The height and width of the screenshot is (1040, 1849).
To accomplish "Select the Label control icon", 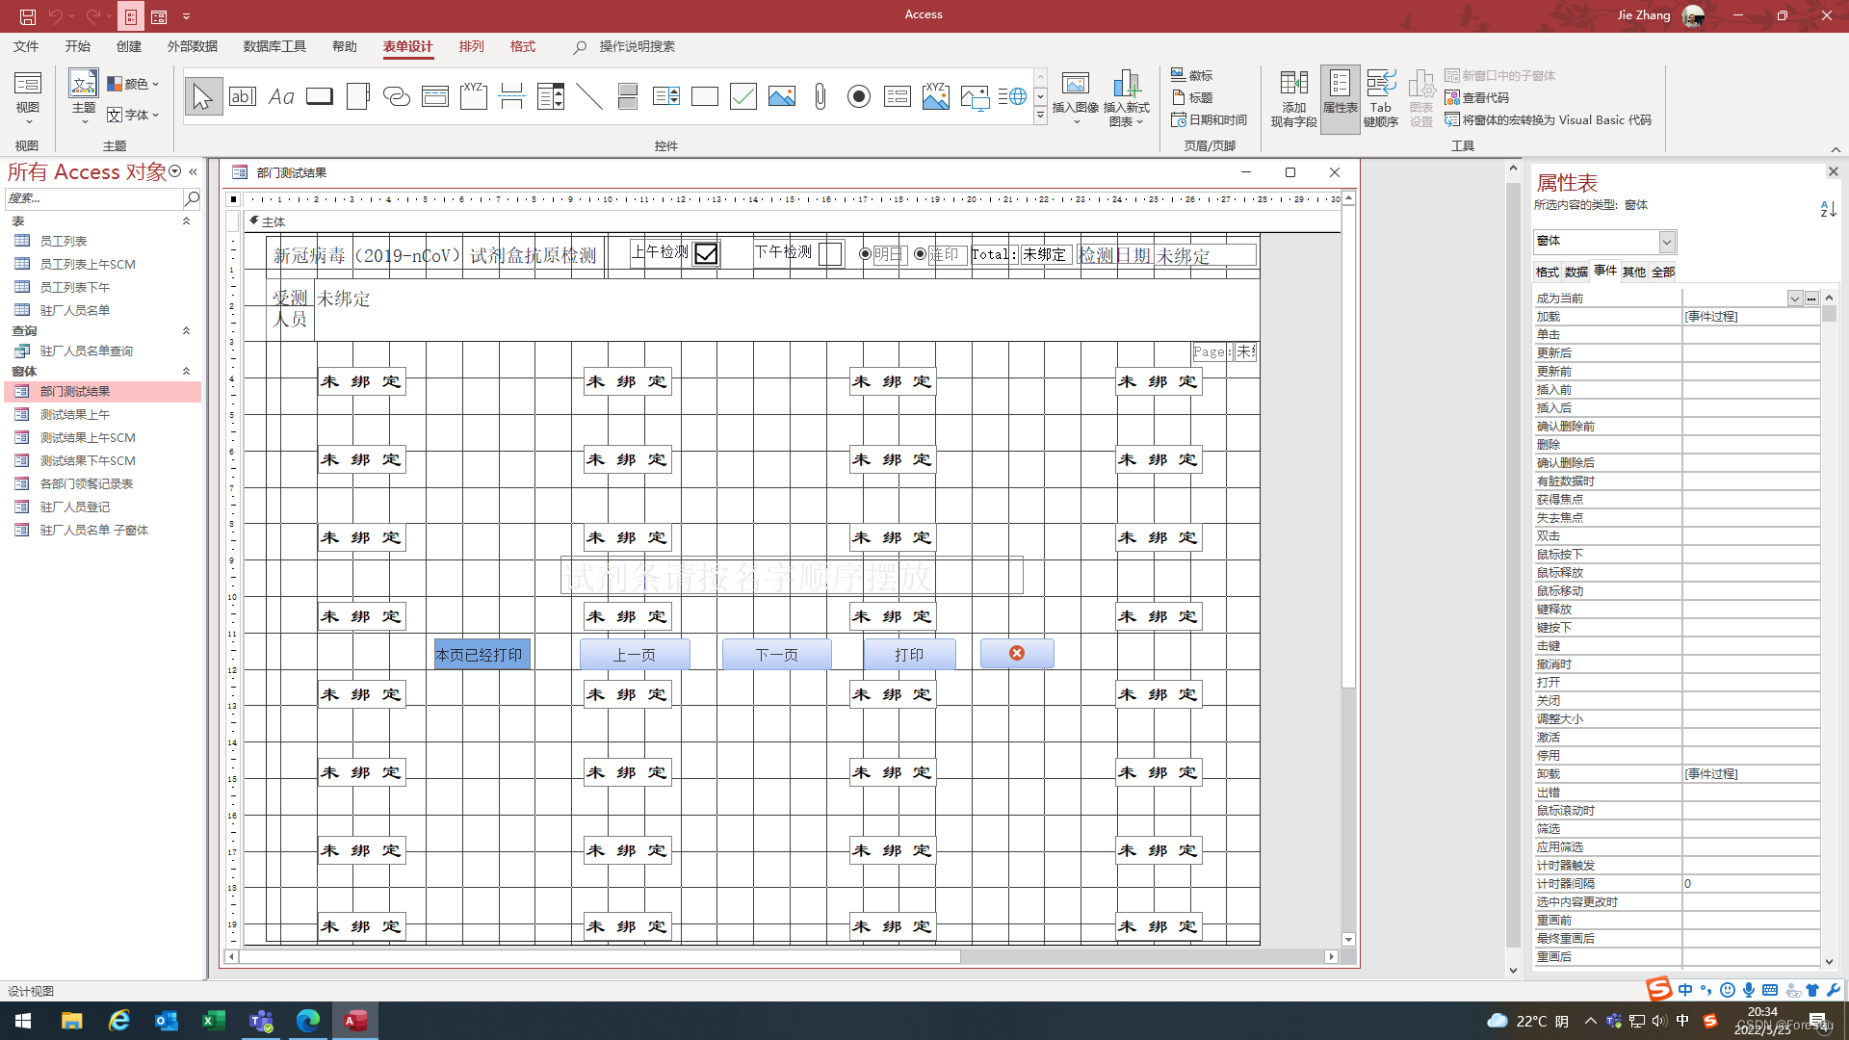I will click(x=281, y=96).
